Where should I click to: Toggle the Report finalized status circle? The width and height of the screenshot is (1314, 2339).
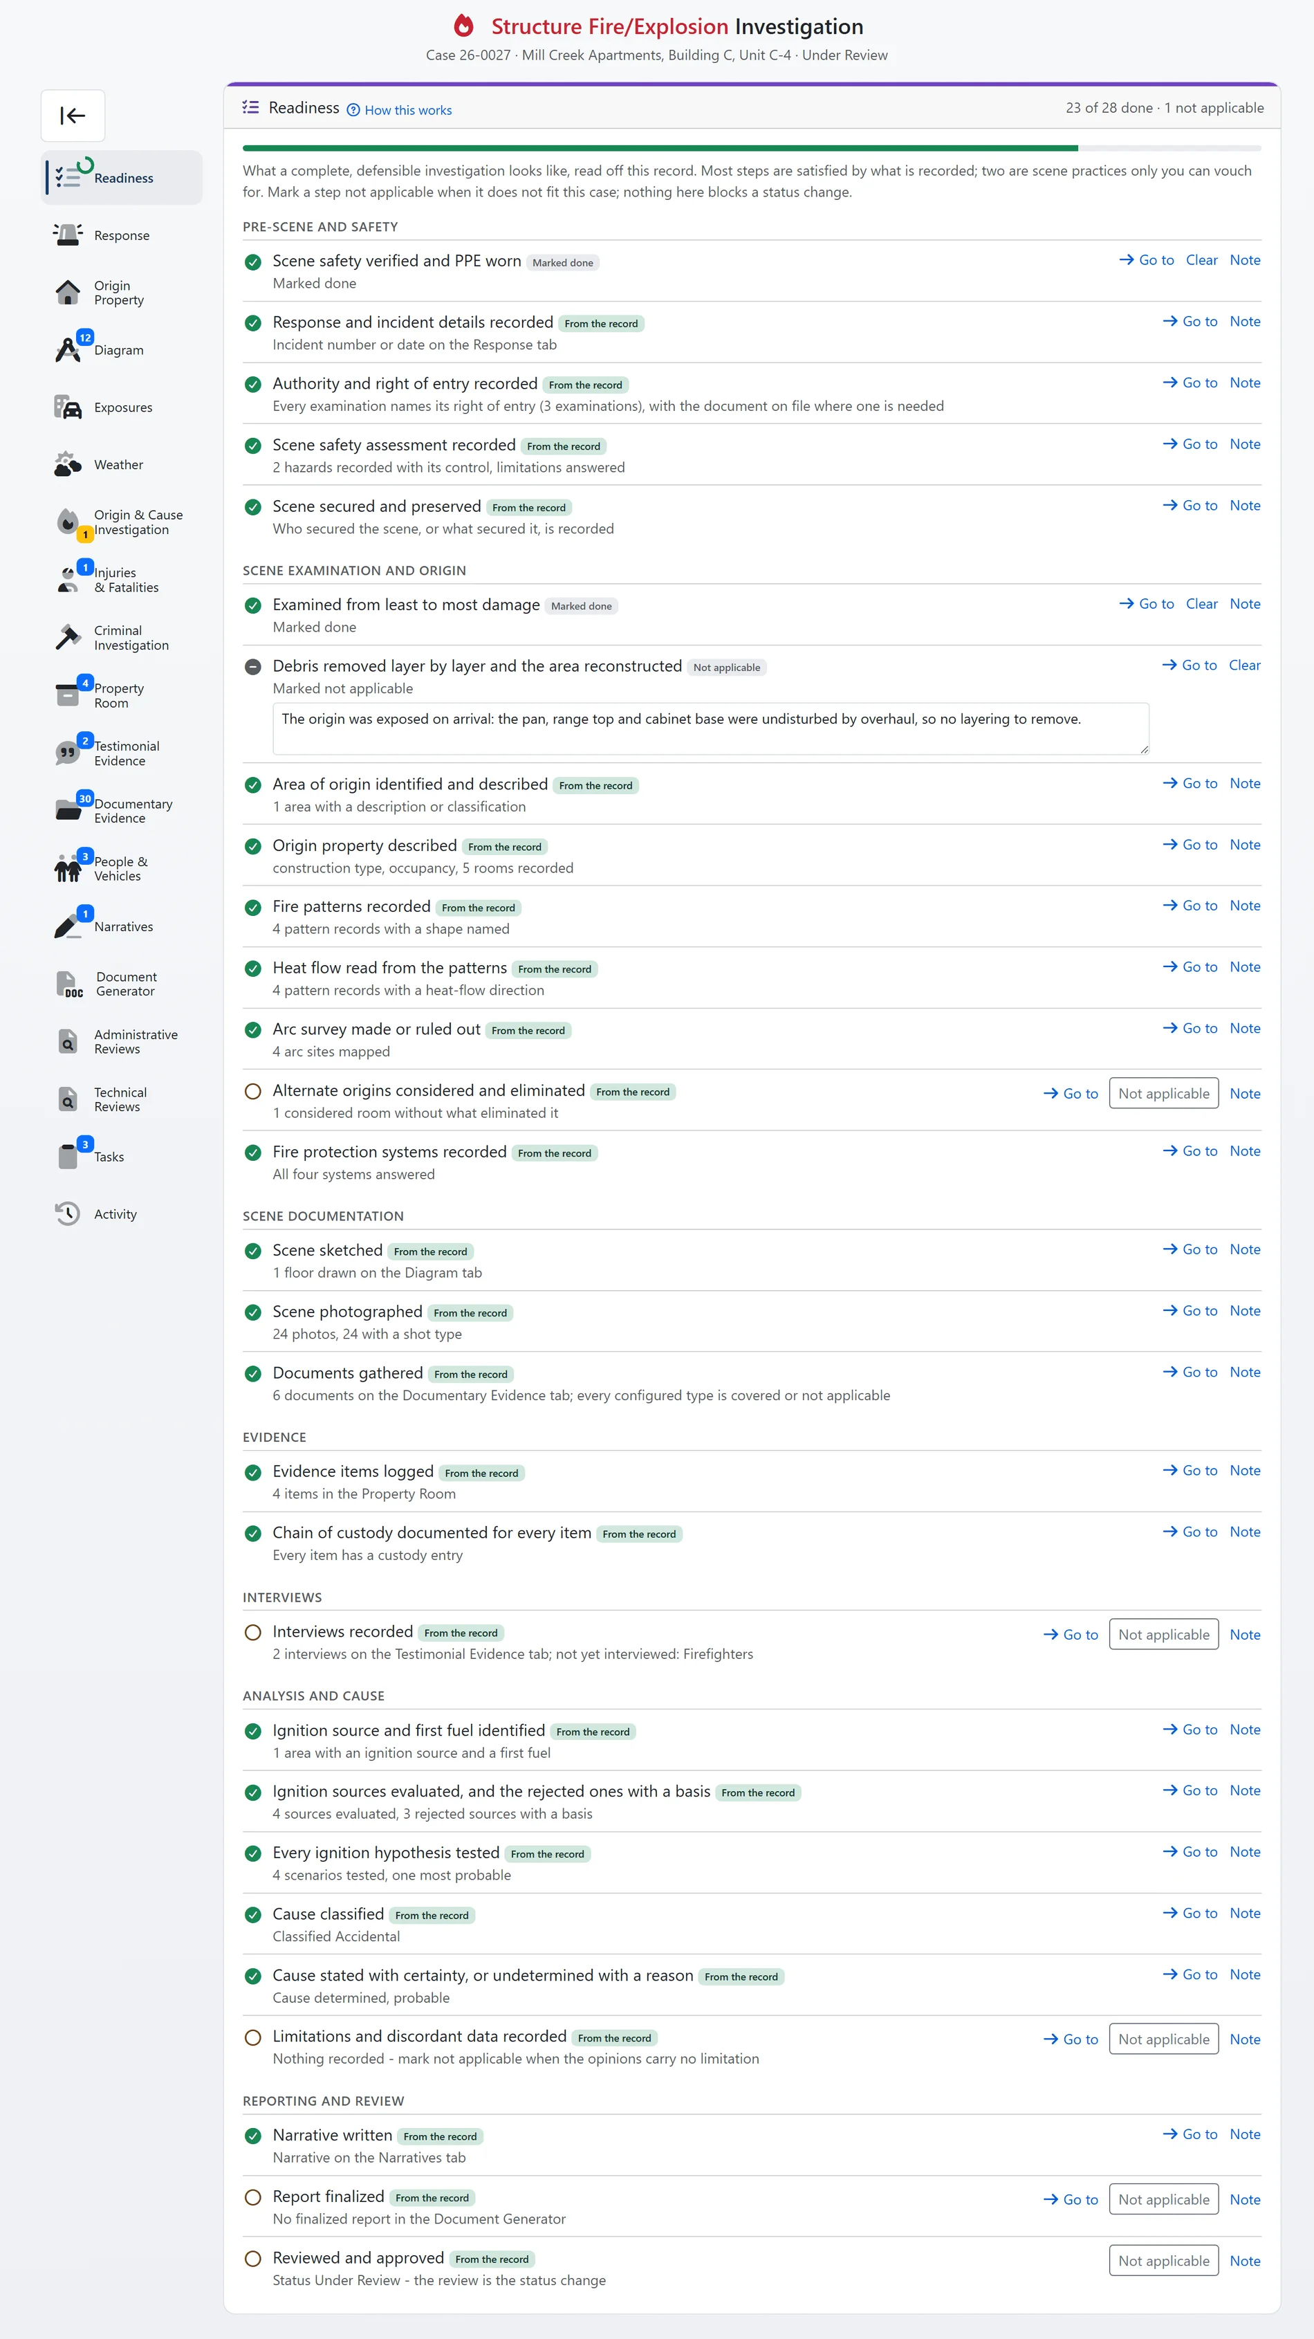pos(253,2197)
